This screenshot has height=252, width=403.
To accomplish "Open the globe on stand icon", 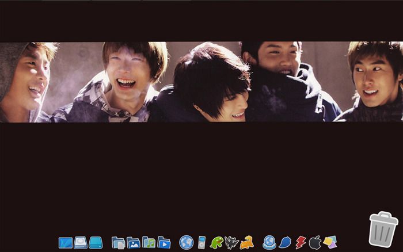I will pyautogui.click(x=269, y=242).
